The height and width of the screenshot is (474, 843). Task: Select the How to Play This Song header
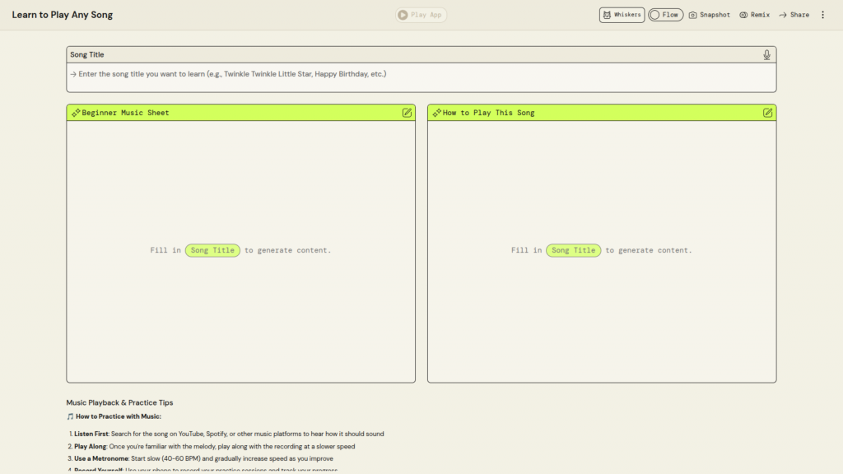click(488, 113)
